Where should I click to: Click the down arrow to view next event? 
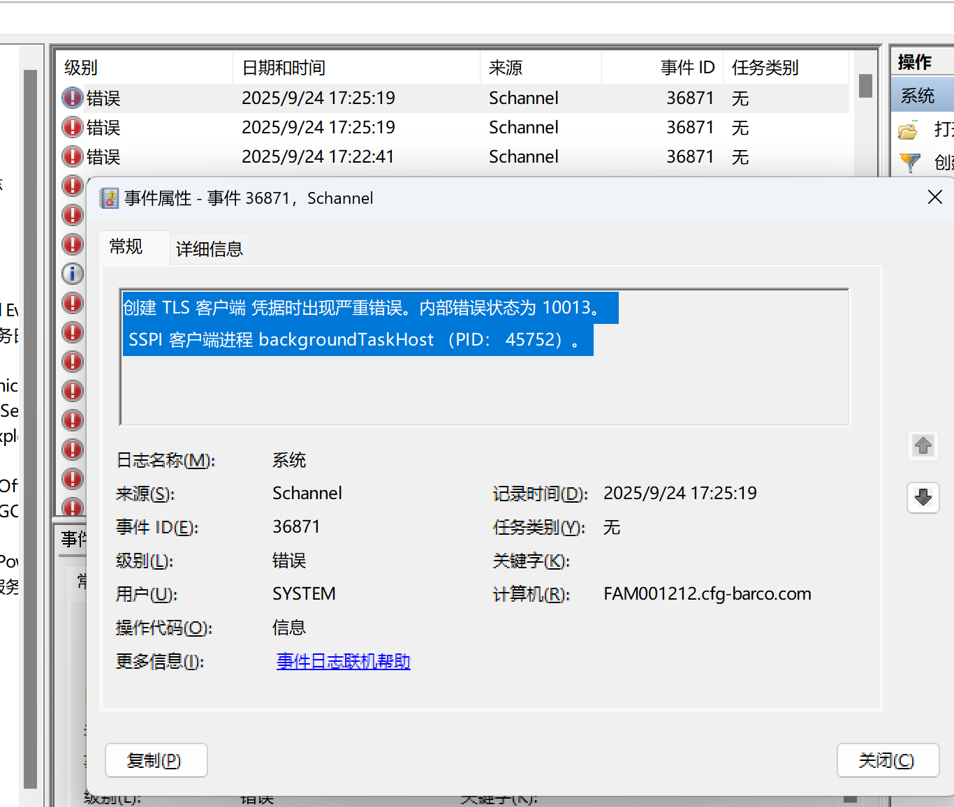923,497
